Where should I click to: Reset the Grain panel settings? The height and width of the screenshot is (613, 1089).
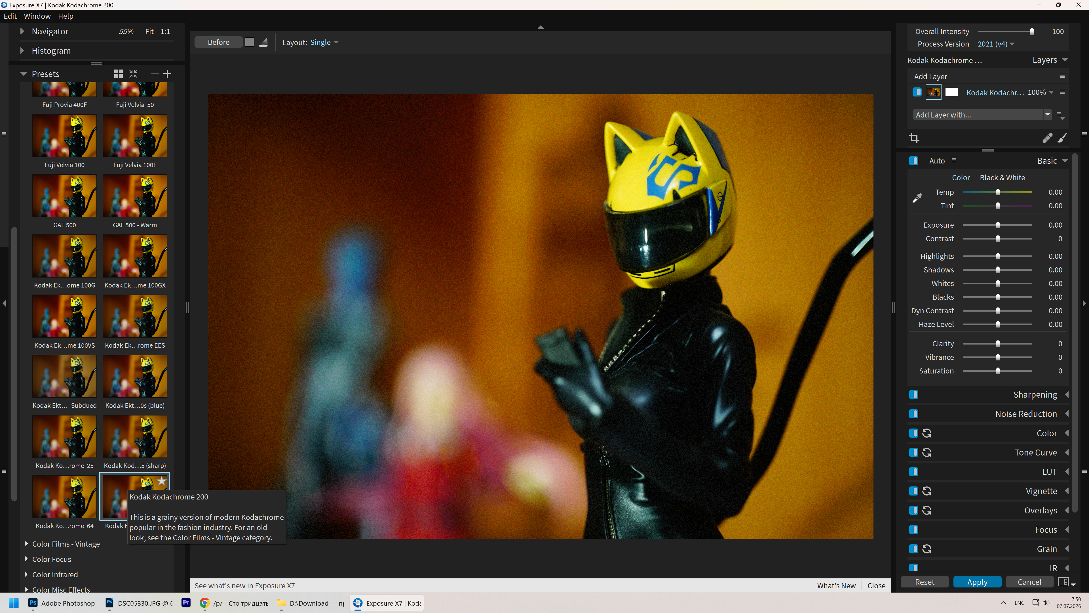coord(927,549)
